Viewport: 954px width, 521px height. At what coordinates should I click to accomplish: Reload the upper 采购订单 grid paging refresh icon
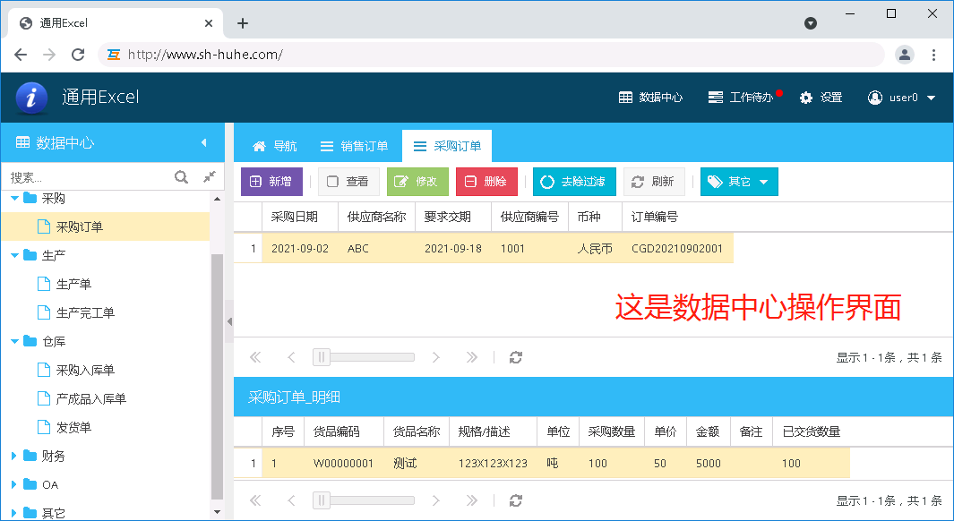pyautogui.click(x=516, y=357)
